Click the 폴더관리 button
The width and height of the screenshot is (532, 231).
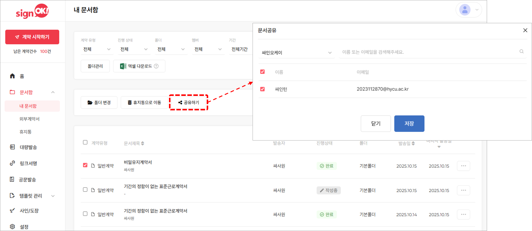[x=95, y=66]
